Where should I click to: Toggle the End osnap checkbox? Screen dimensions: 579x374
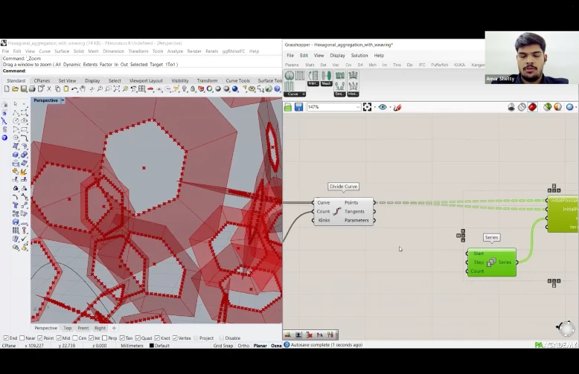[x=4, y=338]
